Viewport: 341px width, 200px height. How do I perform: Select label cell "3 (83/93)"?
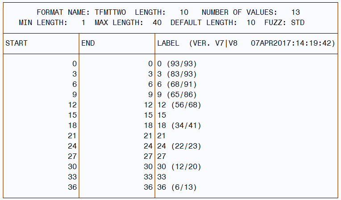point(177,74)
